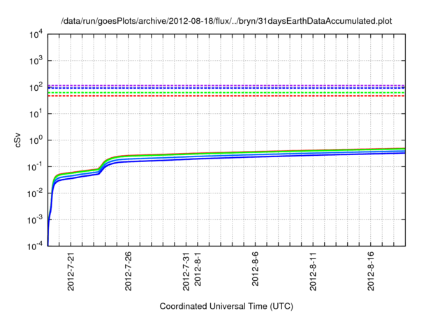The image size is (447, 313).
Task: Click the 10^2 y-axis tick label
Action: coord(36,87)
